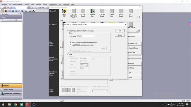
Task: Click Cancel in the GOT detailed setting dialog
Action: click(120, 35)
